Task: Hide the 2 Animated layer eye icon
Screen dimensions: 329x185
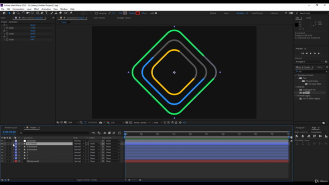Action: (2, 146)
